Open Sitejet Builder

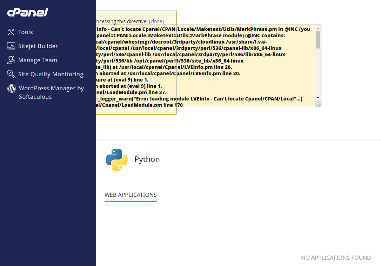[x=38, y=46]
